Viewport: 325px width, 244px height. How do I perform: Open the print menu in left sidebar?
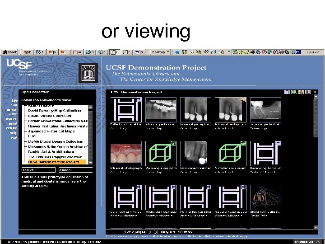(x=13, y=123)
